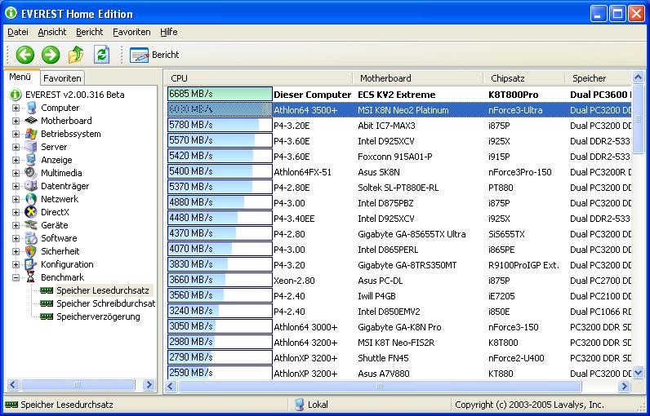Image resolution: width=650 pixels, height=416 pixels.
Task: Click the Lokal status bar icon
Action: coord(299,405)
